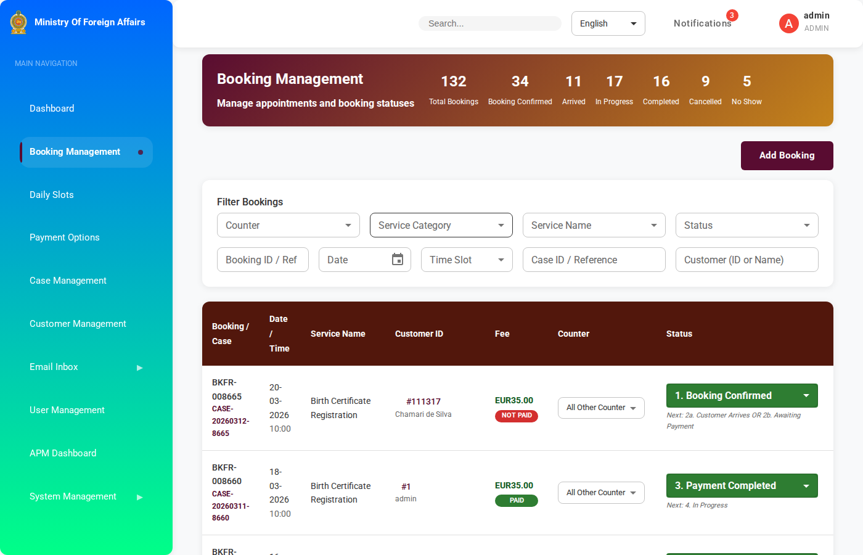
Task: Navigate to Case Management
Action: pyautogui.click(x=68, y=281)
